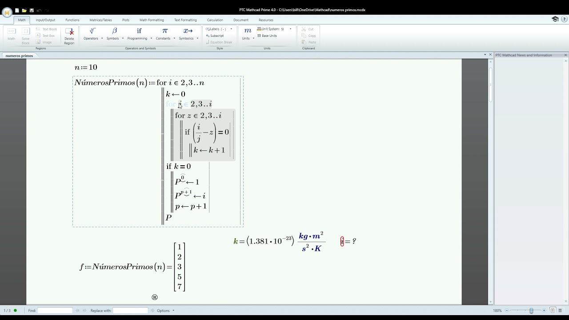Click the Base Units option
Image resolution: width=569 pixels, height=320 pixels.
[x=267, y=36]
